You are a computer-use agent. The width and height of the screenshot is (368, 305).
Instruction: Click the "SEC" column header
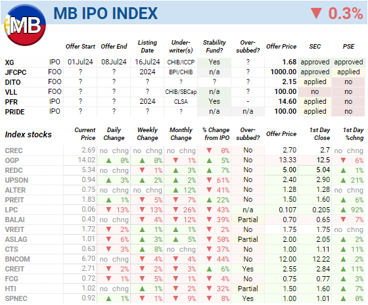(315, 47)
